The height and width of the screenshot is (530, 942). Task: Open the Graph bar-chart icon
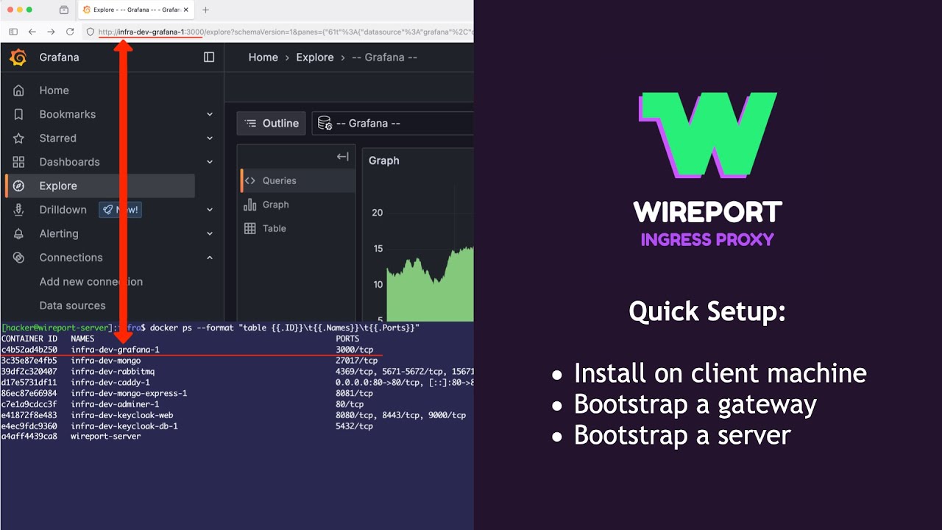[250, 204]
